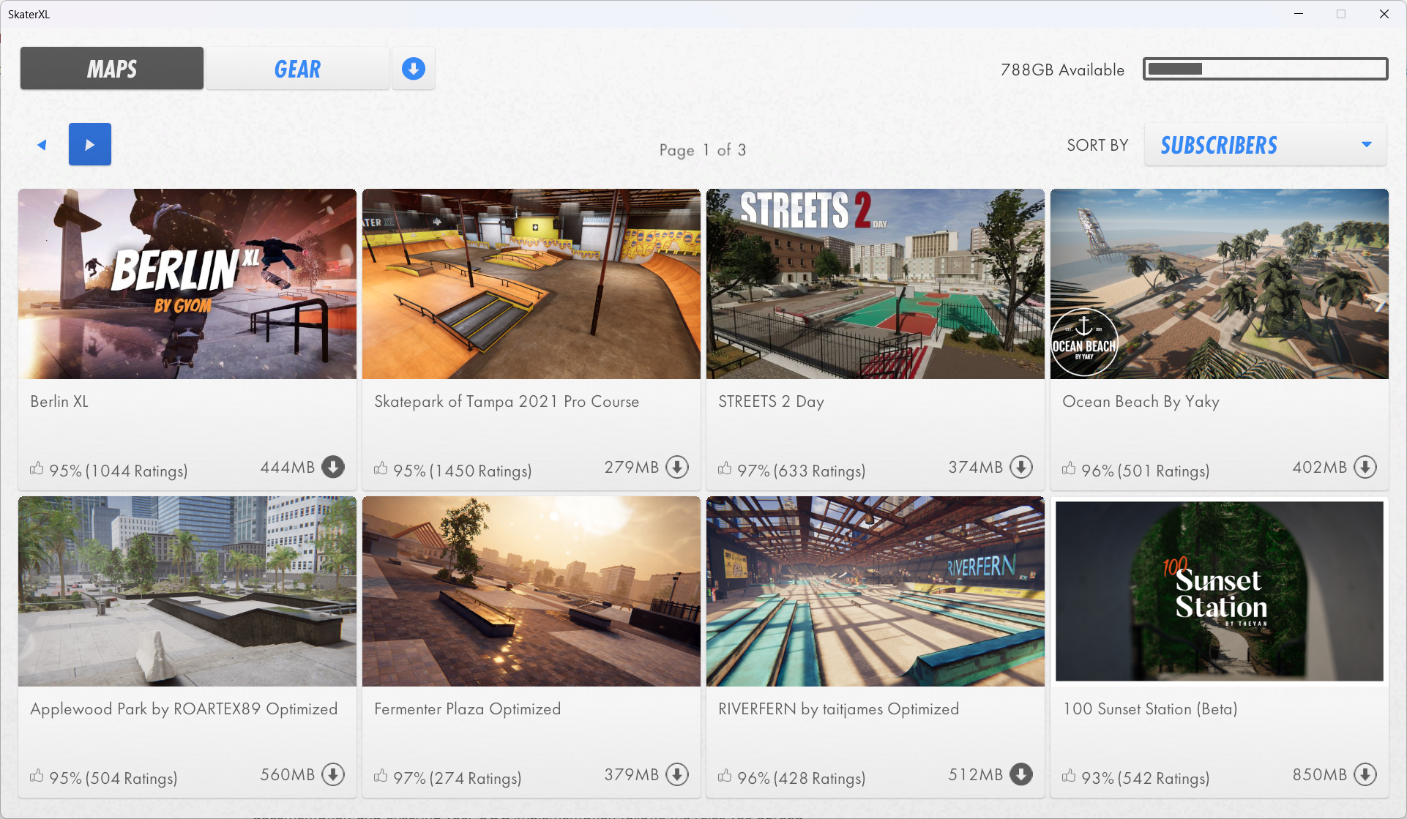
Task: Go to the next page arrow button
Action: (90, 144)
